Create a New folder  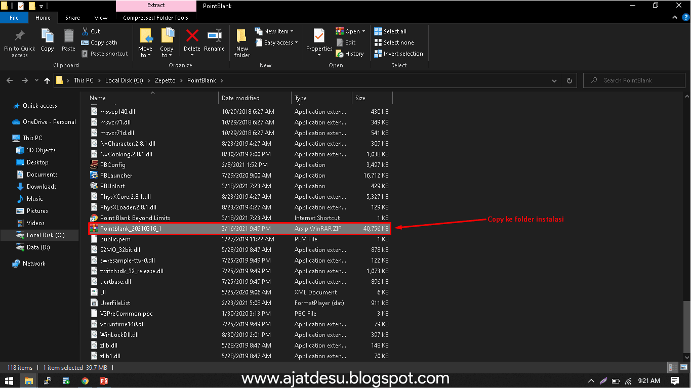[x=242, y=42]
